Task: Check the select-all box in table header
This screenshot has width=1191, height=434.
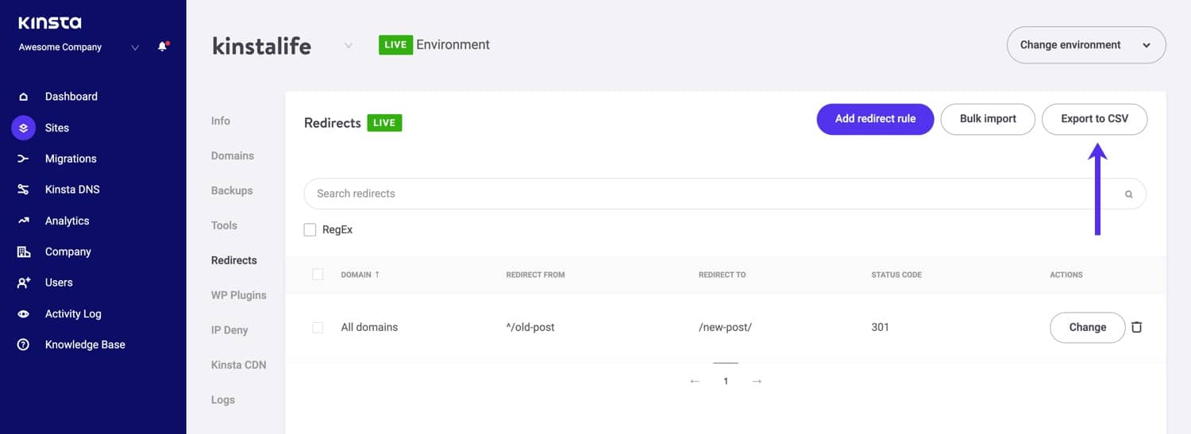Action: (318, 275)
